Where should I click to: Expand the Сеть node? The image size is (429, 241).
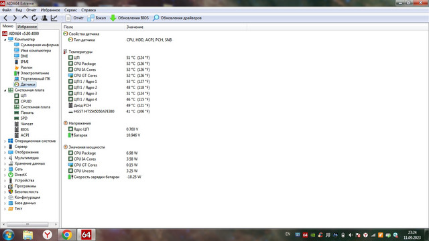pyautogui.click(x=5, y=169)
